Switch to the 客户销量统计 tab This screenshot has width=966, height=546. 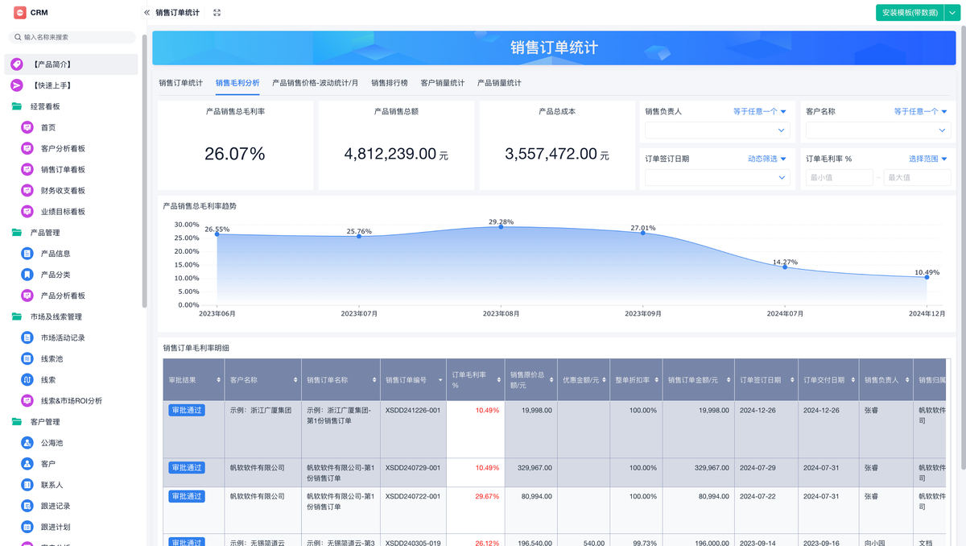click(x=442, y=83)
